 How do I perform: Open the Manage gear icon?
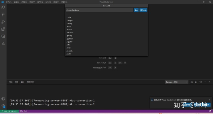3,106
